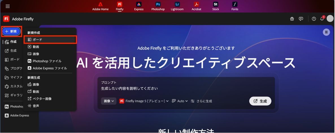
Task: Open the apps grid launcher icon
Action: [7, 6]
